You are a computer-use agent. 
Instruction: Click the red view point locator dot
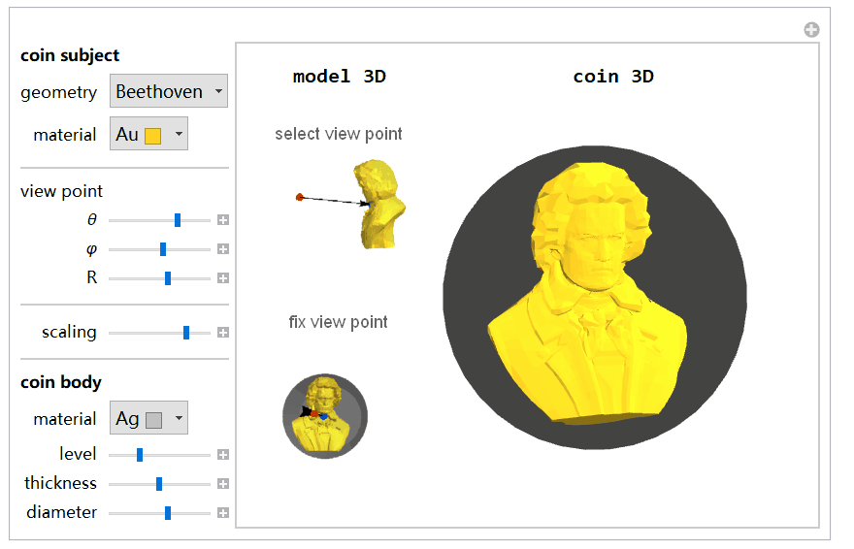pos(300,197)
